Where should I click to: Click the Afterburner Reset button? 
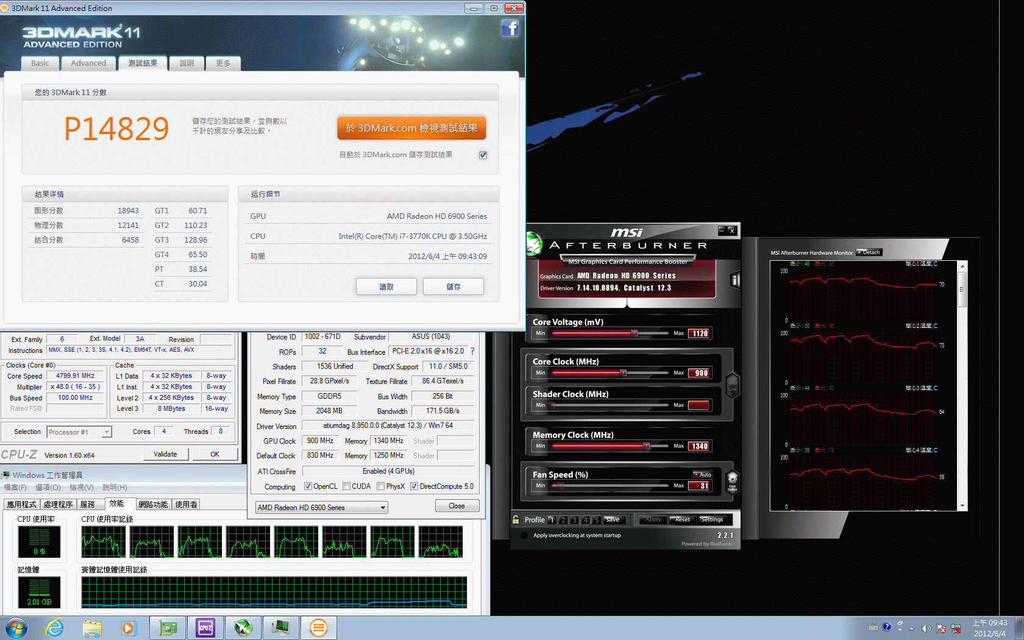tap(683, 520)
